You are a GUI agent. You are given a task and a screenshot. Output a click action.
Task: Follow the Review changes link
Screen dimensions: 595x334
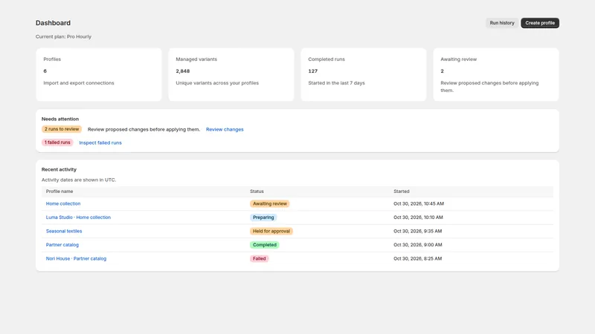click(x=225, y=129)
